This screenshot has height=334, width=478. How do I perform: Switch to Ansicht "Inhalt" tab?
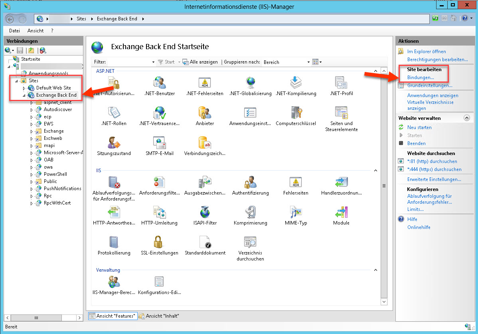click(x=159, y=316)
